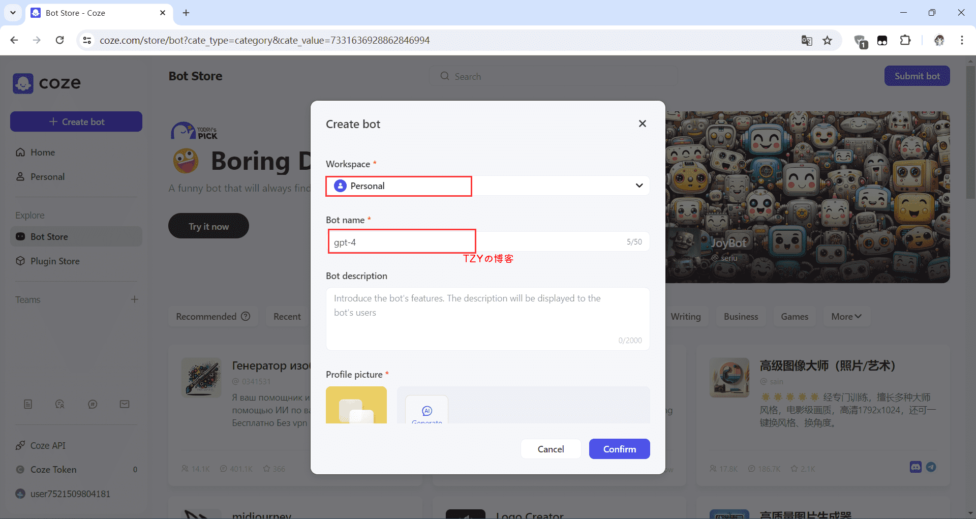
Task: Focus the Bot description text area
Action: pos(487,318)
